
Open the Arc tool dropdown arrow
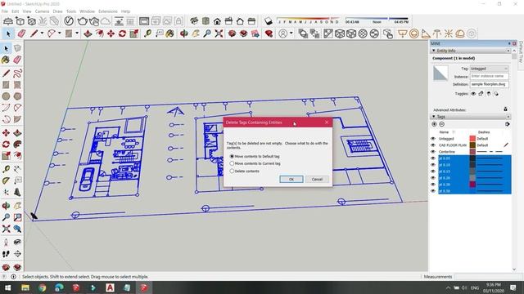(x=60, y=33)
